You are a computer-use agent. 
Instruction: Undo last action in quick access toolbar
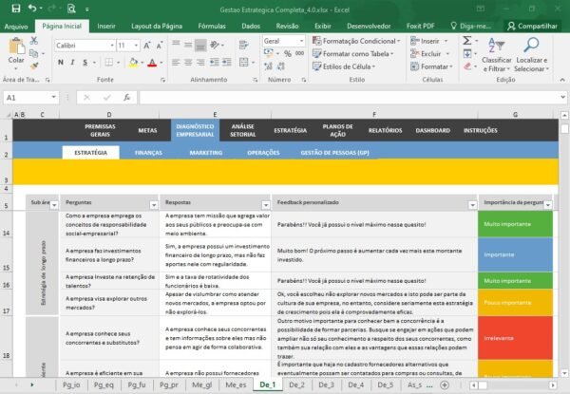point(32,8)
